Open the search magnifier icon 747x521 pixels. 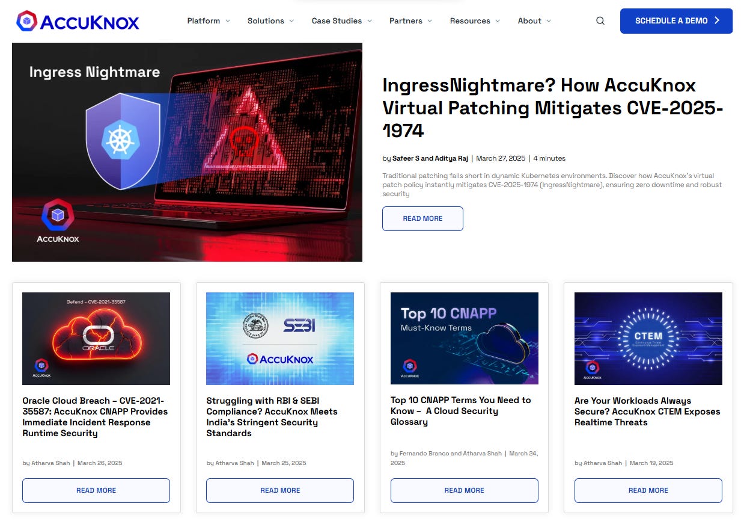(600, 21)
